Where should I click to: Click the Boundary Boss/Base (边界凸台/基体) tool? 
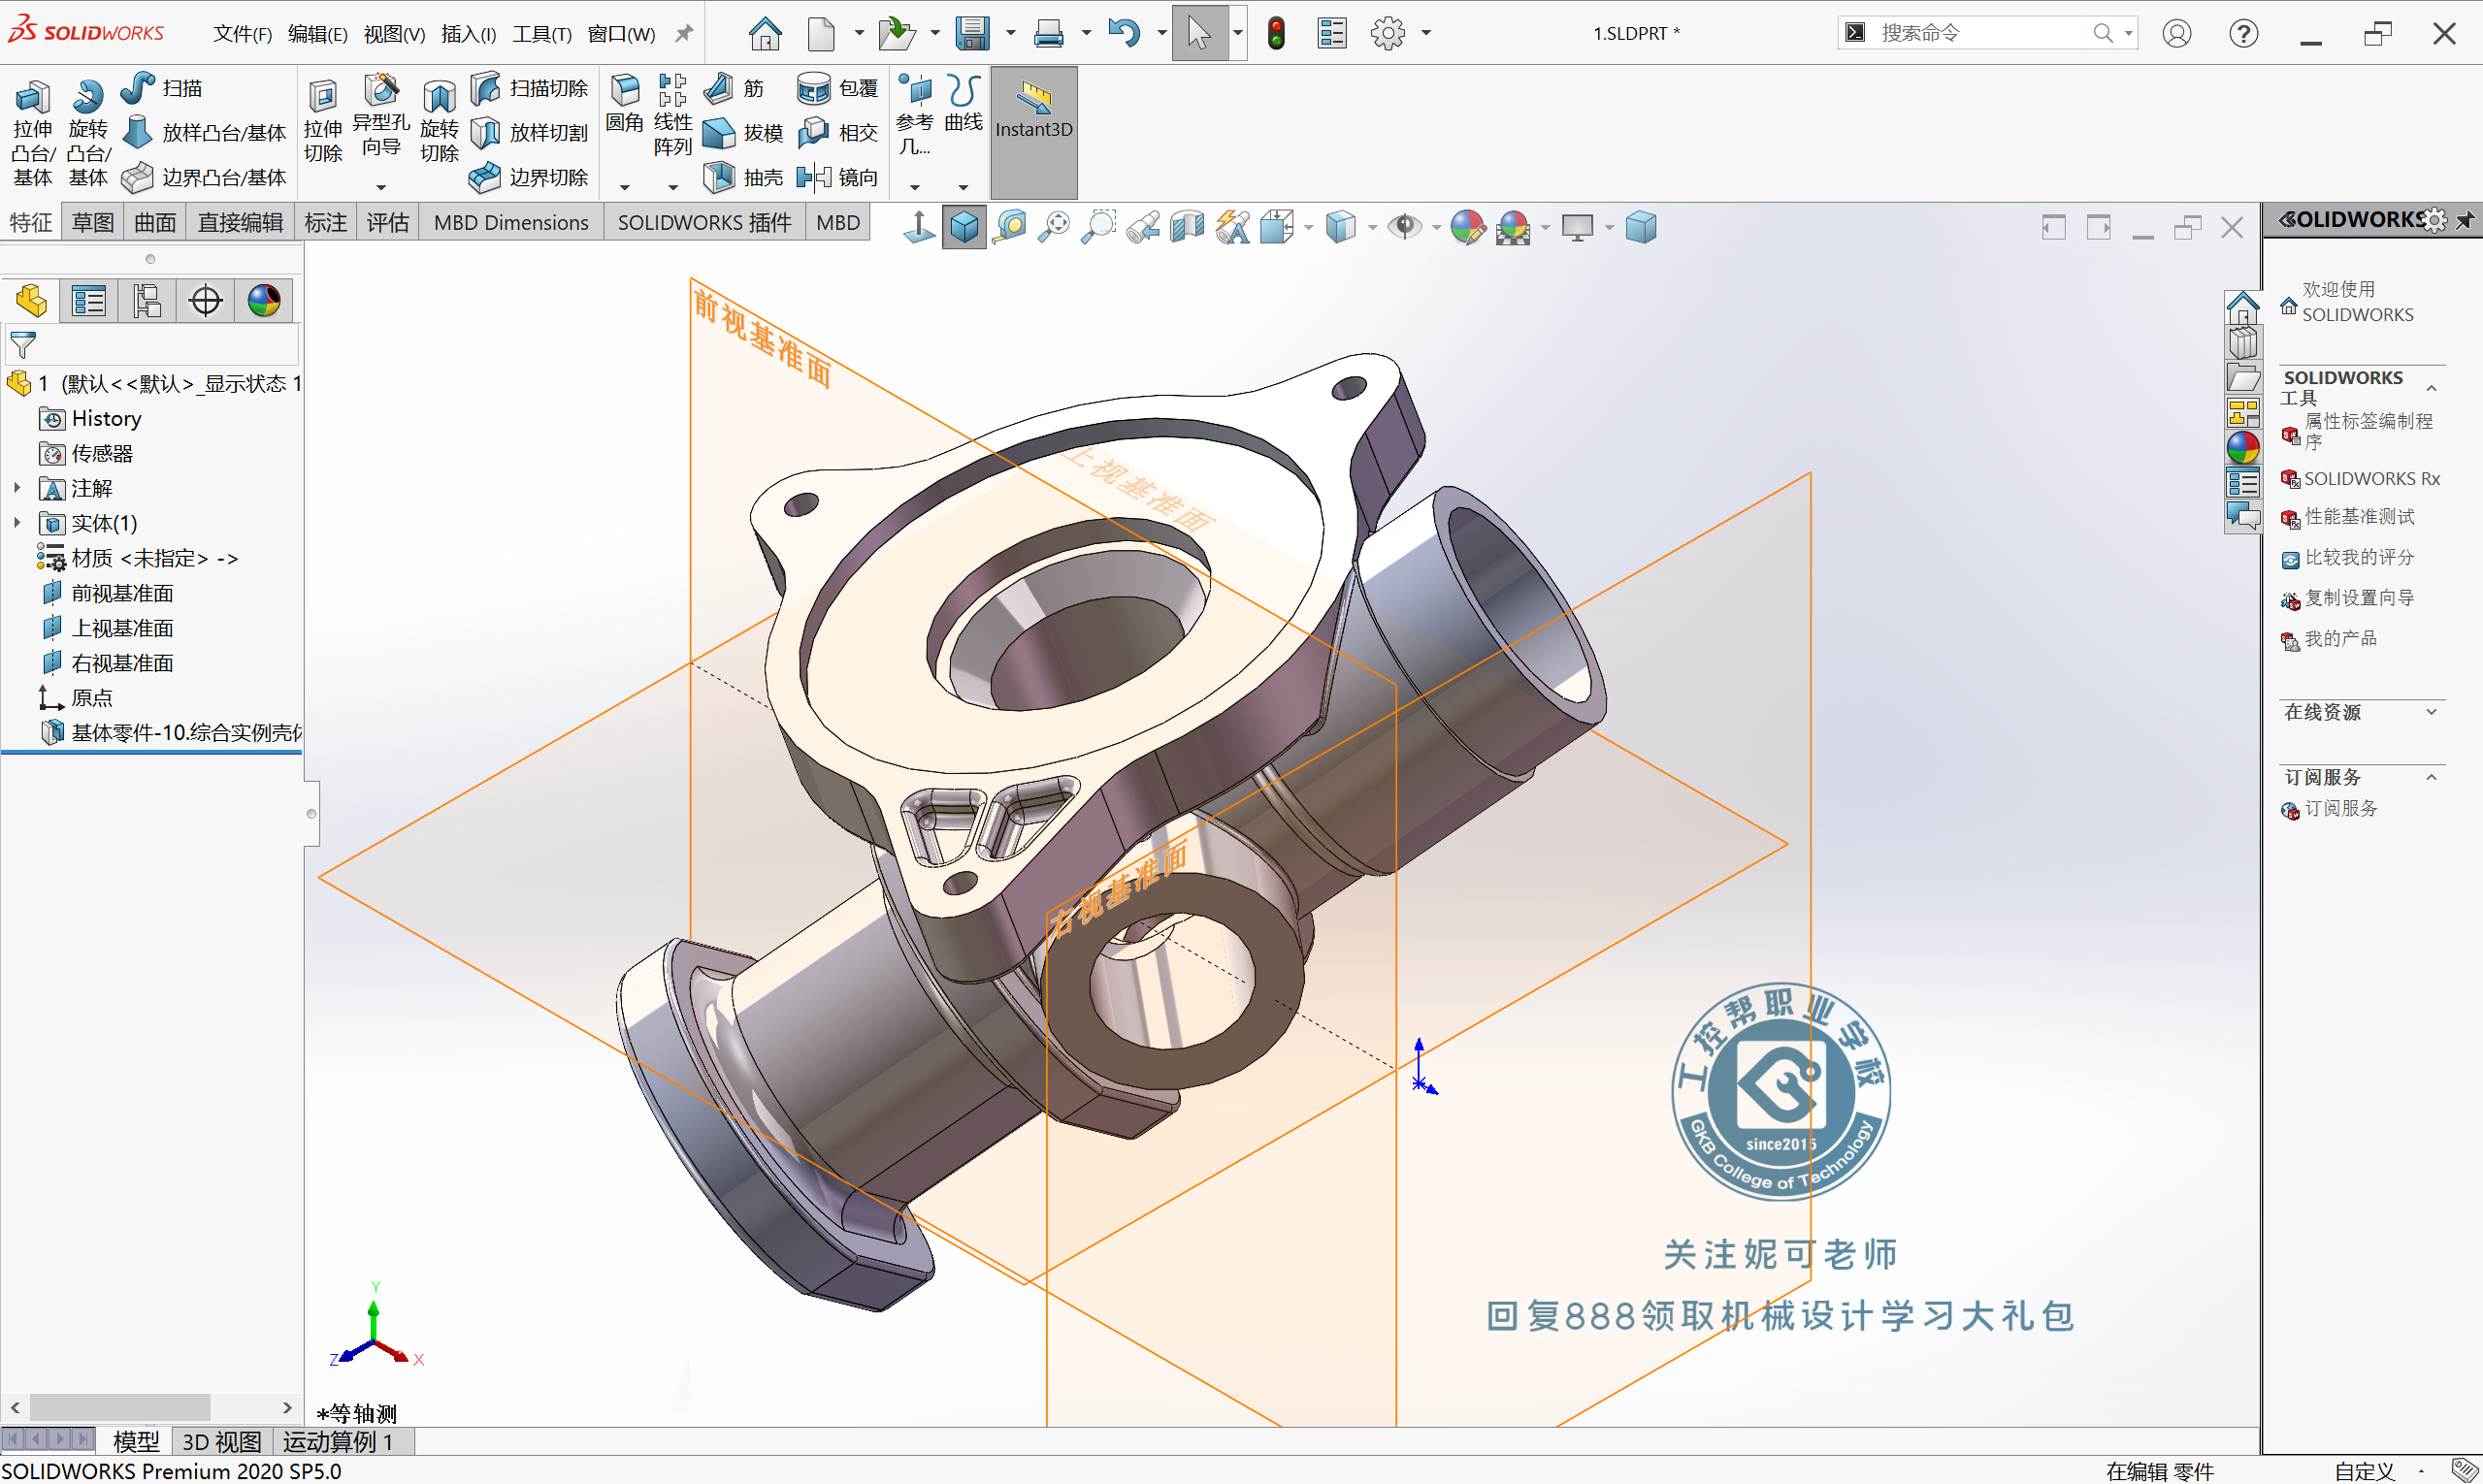(204, 177)
